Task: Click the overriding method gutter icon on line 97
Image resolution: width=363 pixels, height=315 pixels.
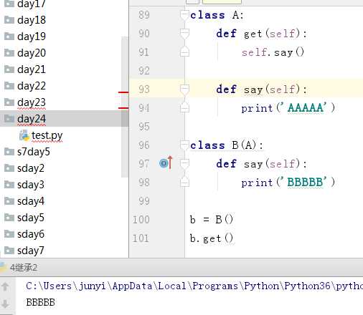Action: point(166,163)
